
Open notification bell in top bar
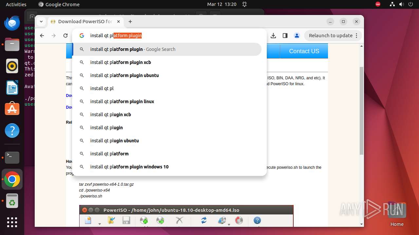pyautogui.click(x=245, y=4)
